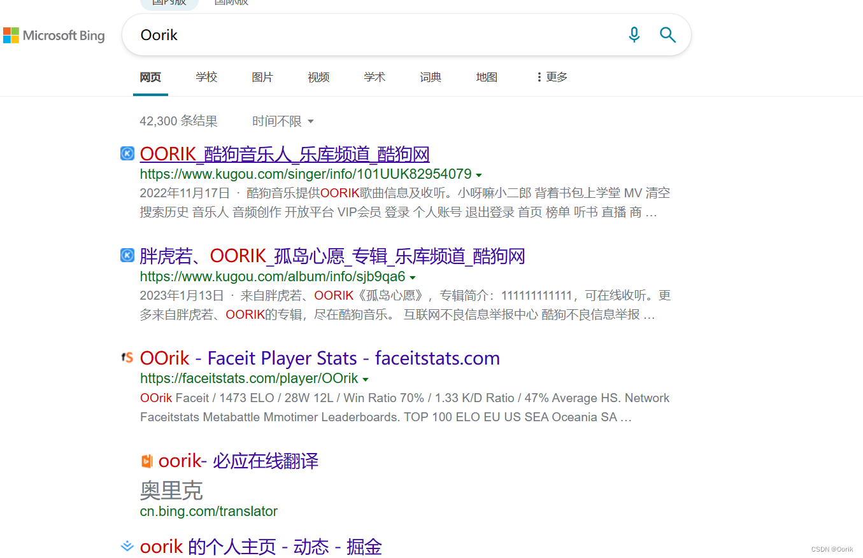Open 胖虎若、OORIK_孤岛心愿_专辑 result link
The image size is (863, 558).
[332, 256]
